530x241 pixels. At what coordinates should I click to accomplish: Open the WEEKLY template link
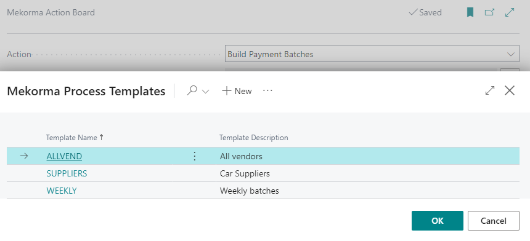(62, 191)
